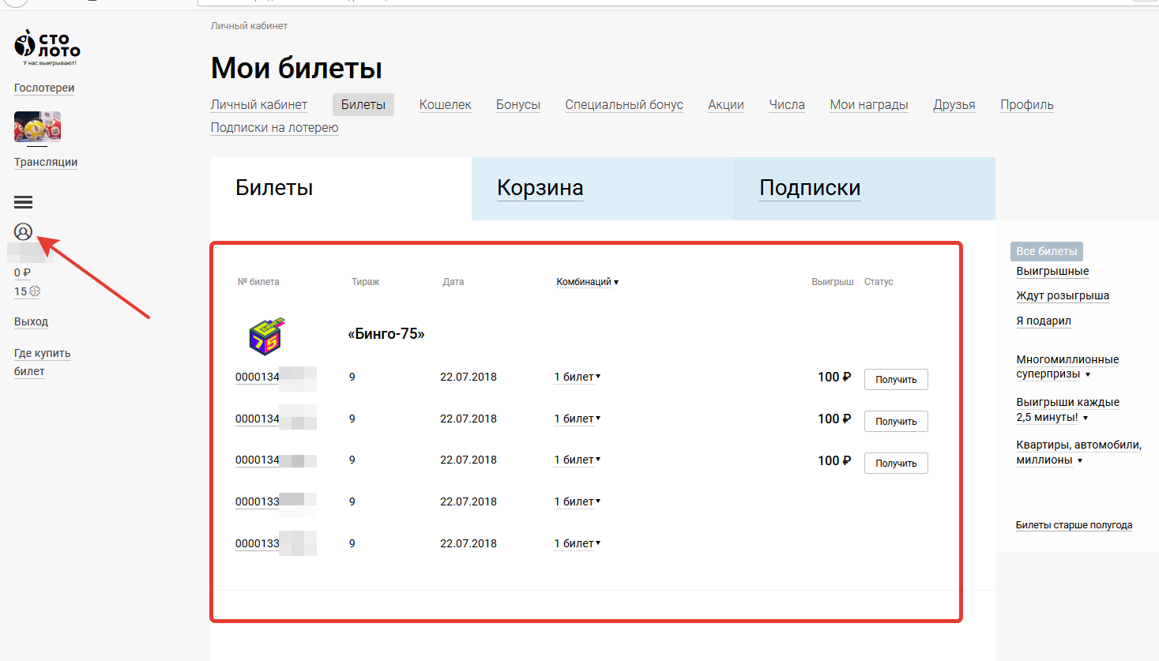Click the first 100 ₽ winnings amount

(834, 377)
